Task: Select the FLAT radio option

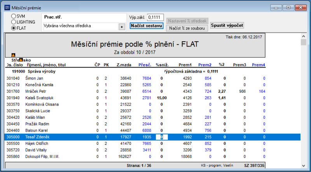Action: pyautogui.click(x=19, y=28)
